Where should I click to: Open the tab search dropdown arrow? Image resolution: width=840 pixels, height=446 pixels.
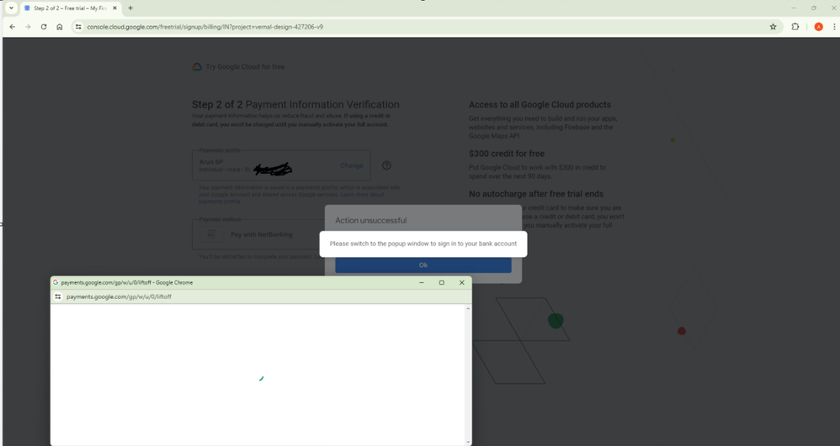pos(11,8)
